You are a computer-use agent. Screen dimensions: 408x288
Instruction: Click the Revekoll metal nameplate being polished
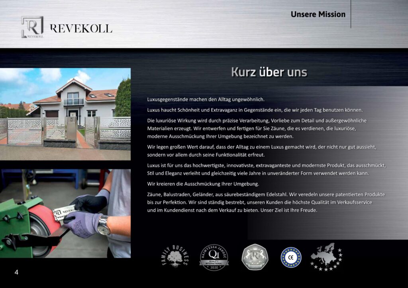click(64, 212)
